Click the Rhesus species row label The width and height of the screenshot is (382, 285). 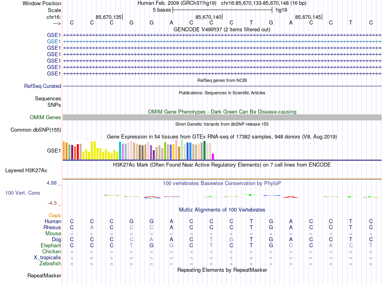click(52, 227)
